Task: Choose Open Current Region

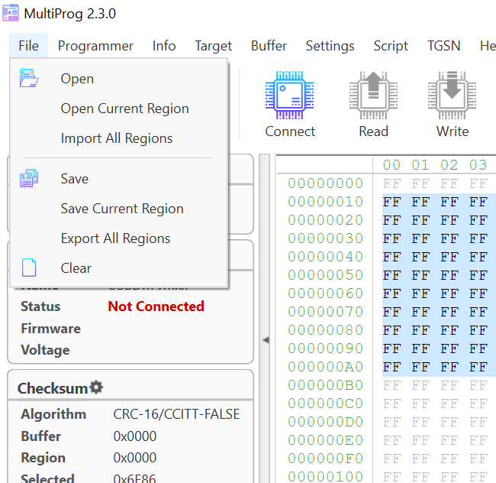Action: [x=118, y=109]
